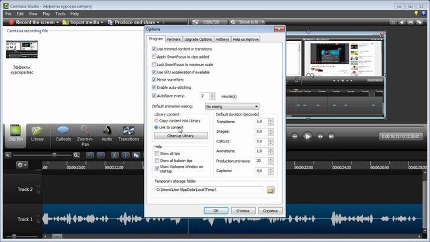Screen dimensions: 430x242
Task: Open Produce and share dropdown arrow
Action: (x=158, y=22)
